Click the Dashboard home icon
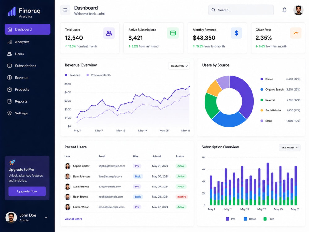The width and height of the screenshot is (309, 232). pyautogui.click(x=10, y=29)
